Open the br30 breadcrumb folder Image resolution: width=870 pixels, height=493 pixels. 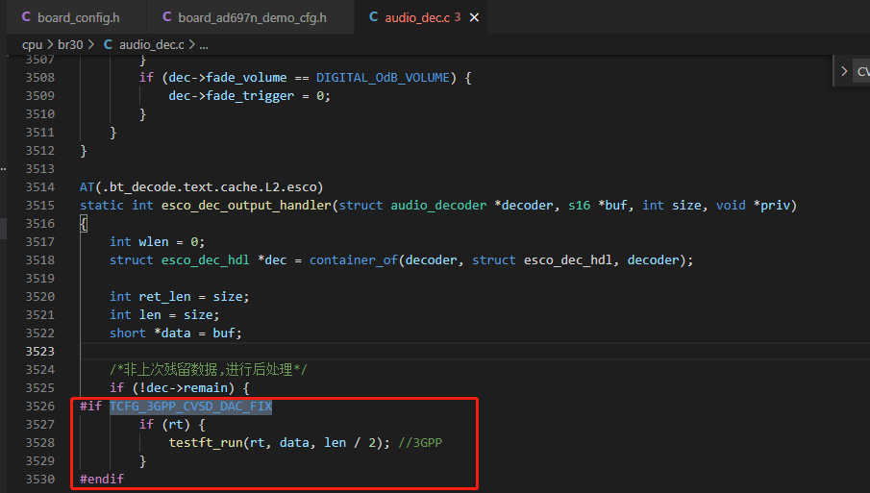click(70, 45)
